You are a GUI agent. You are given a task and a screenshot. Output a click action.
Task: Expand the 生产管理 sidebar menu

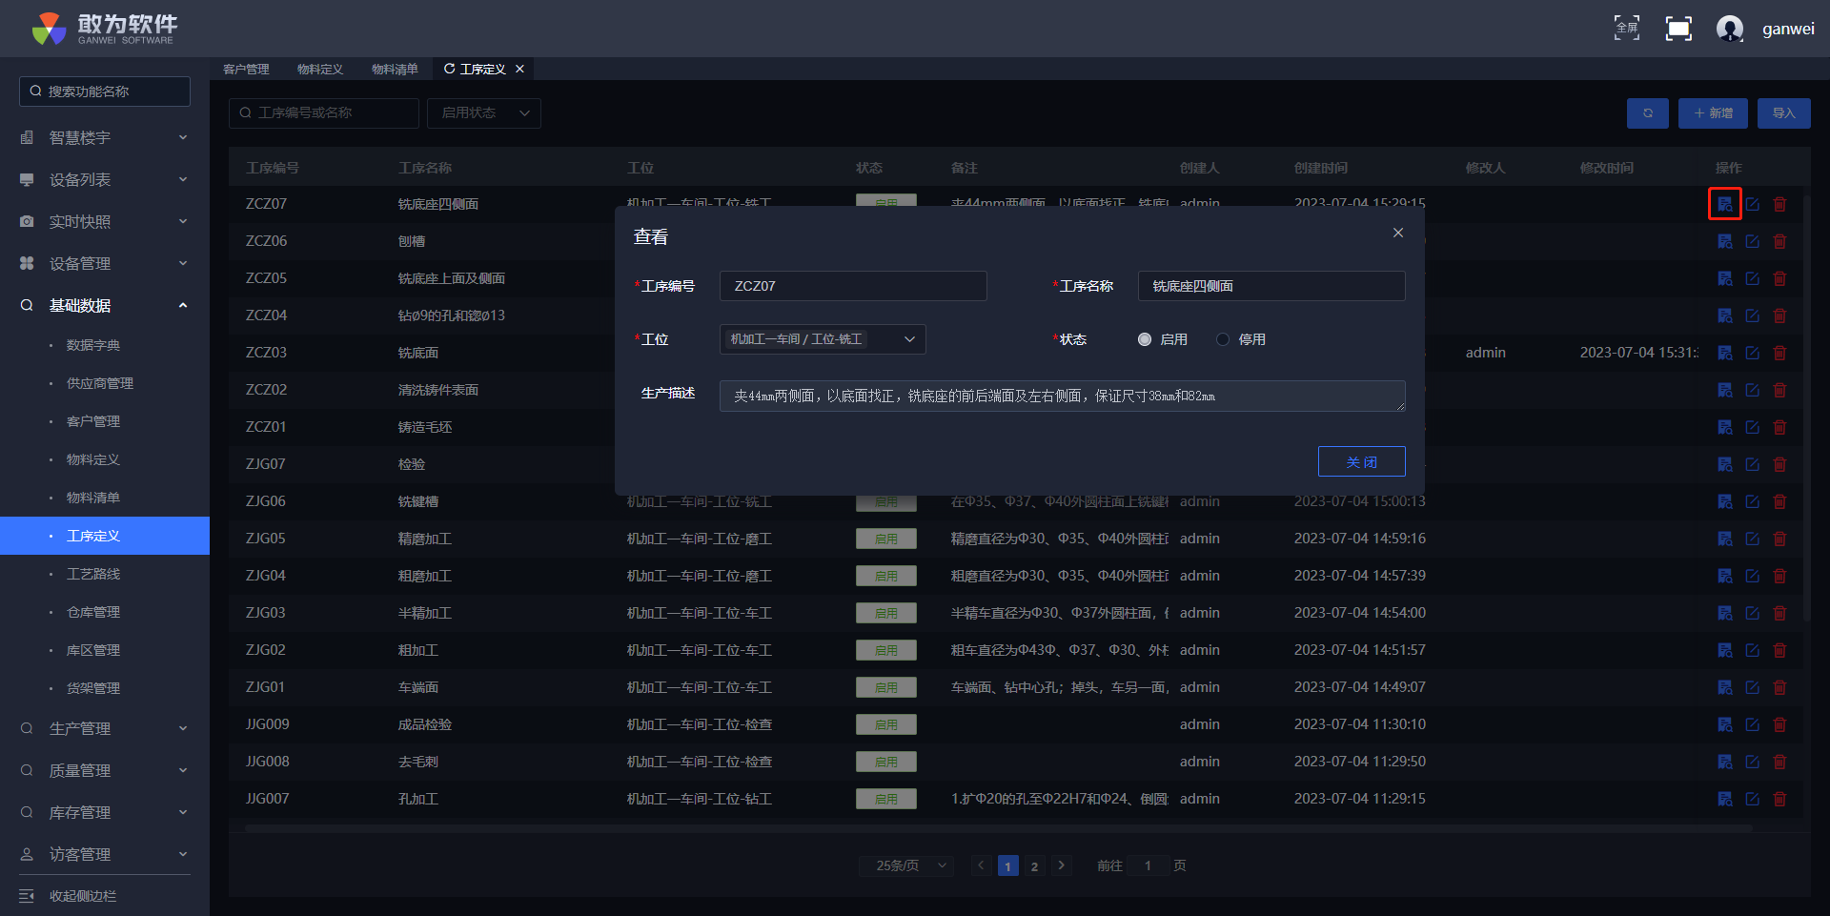105,728
